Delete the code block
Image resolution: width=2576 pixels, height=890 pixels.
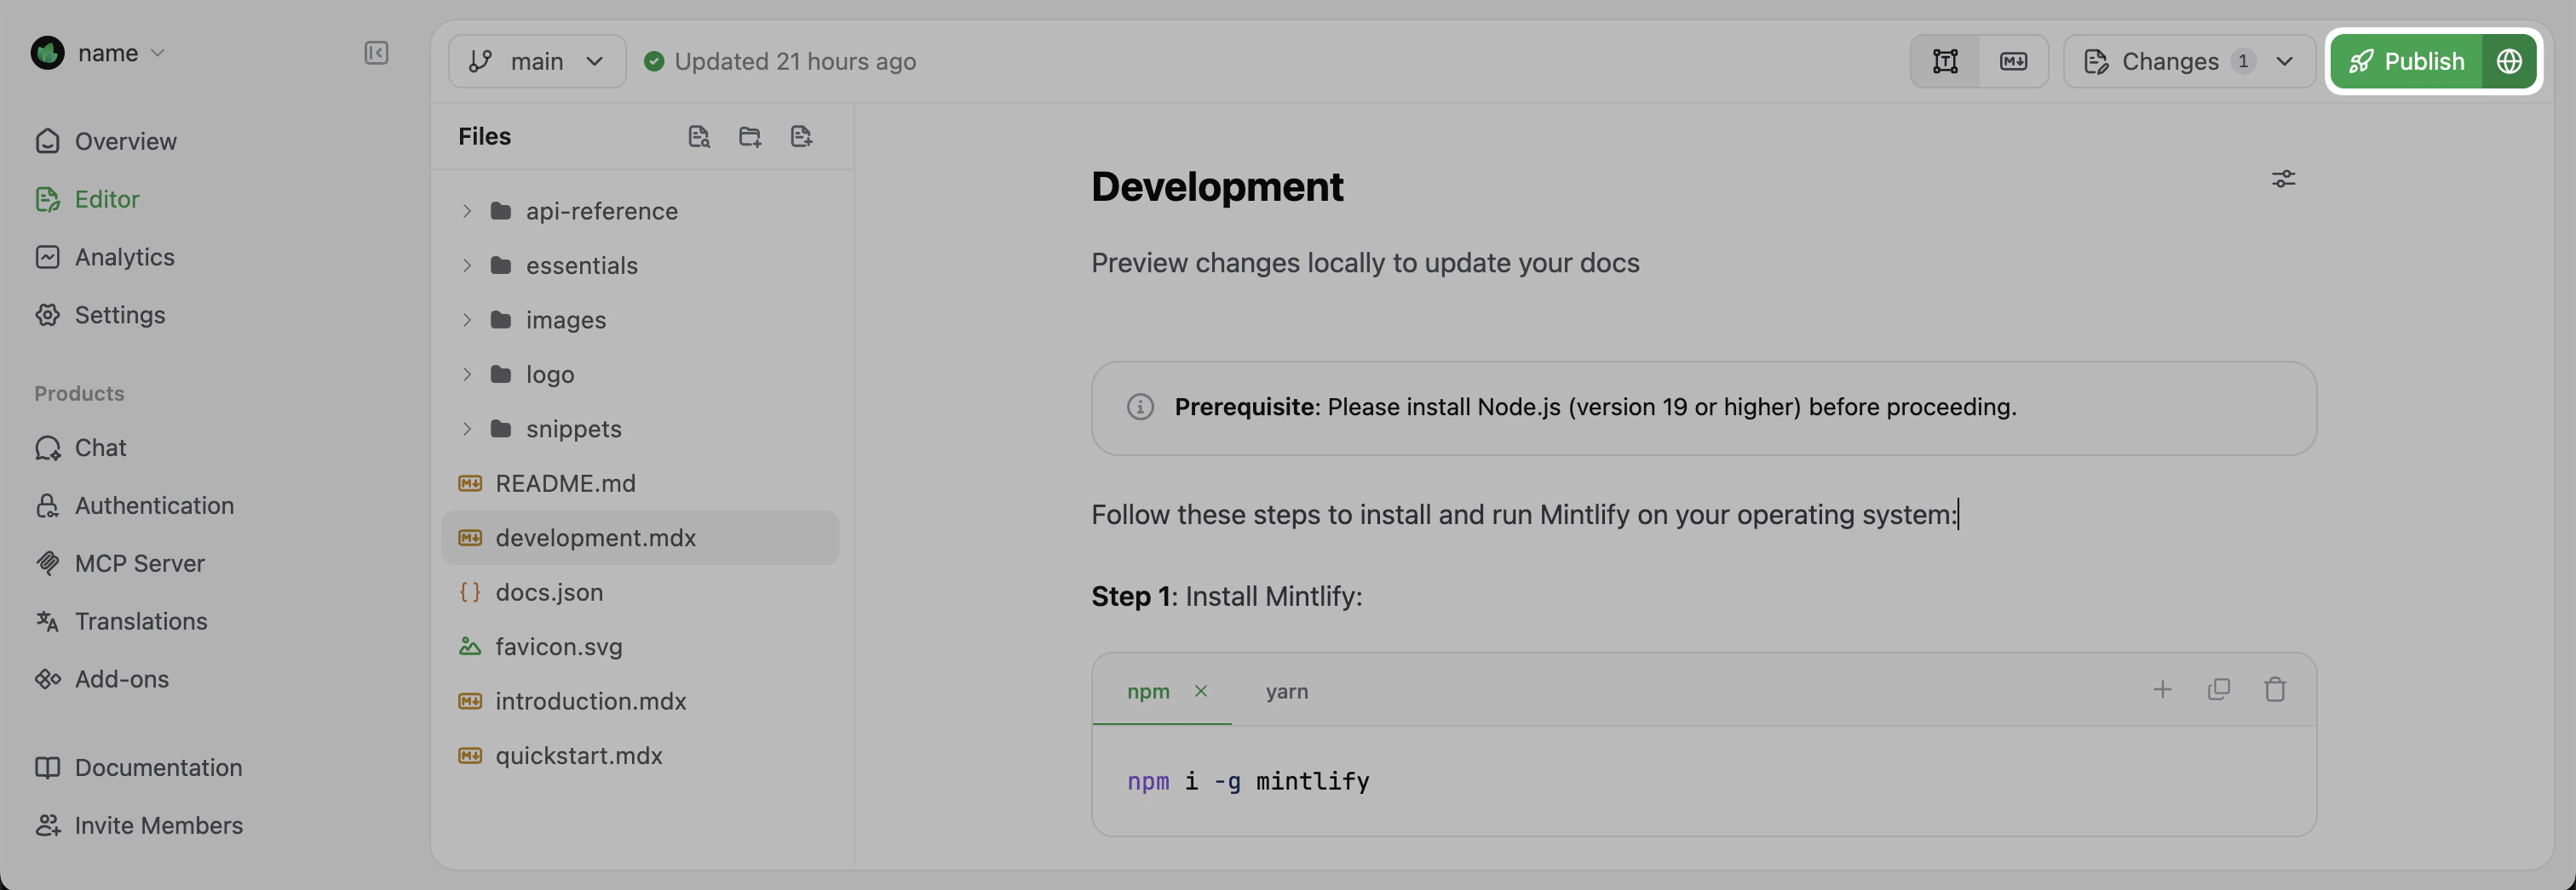click(x=2275, y=689)
